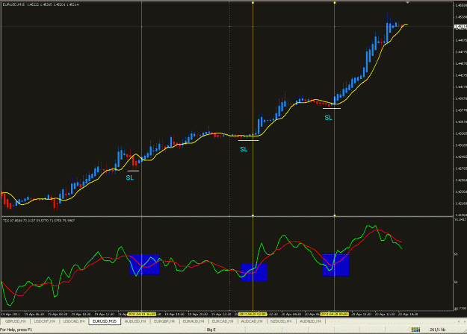Screen dimensions: 467x334
Task: Open the AUDUSD,H4 chart tab
Action: 135,321
